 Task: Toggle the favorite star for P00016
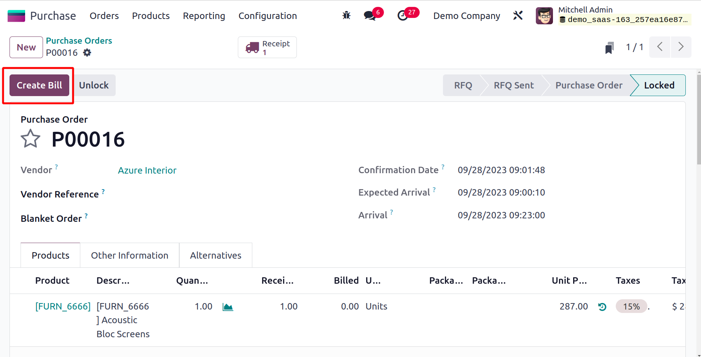(30, 139)
